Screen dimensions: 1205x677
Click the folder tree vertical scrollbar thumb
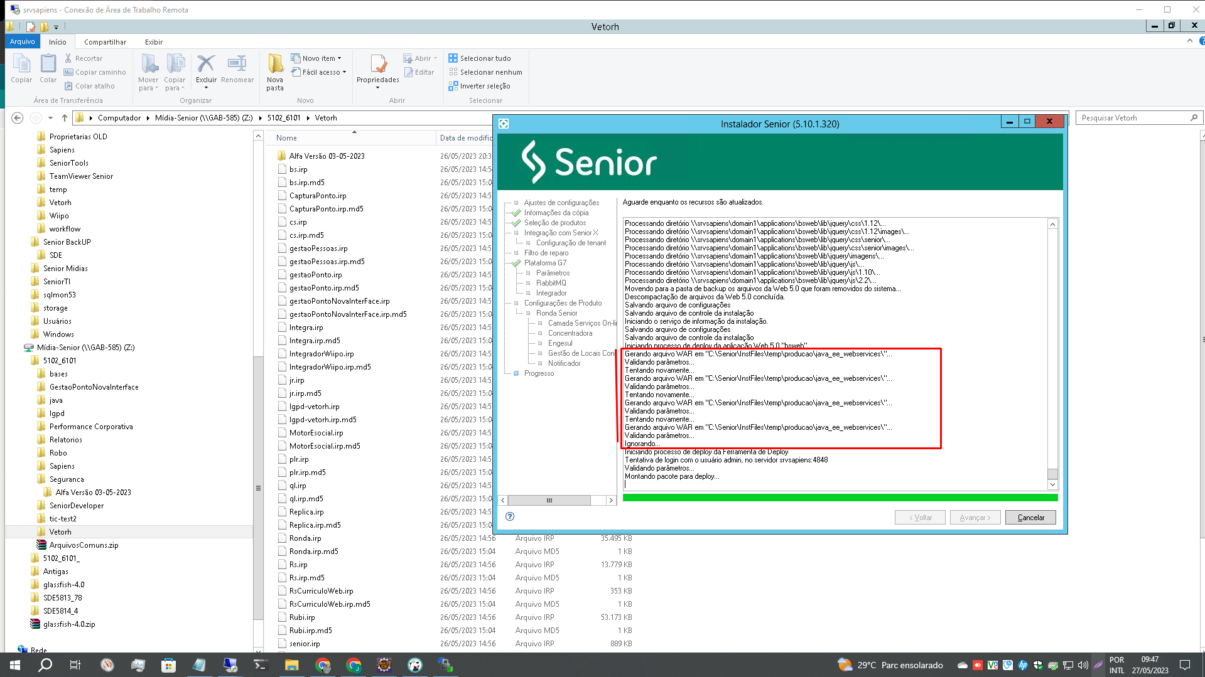258,488
